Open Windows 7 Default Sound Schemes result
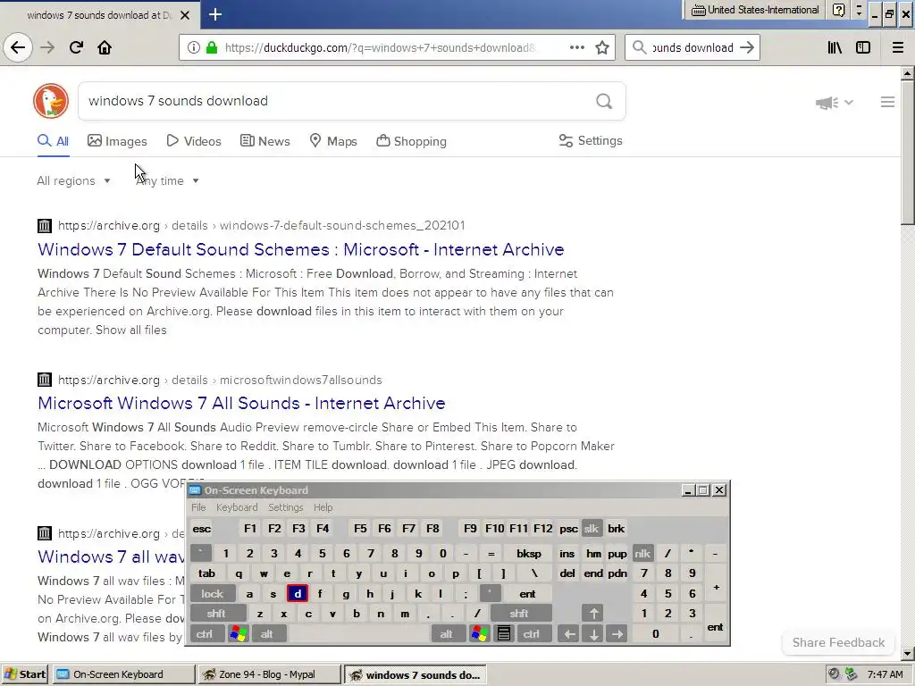915x686 pixels. (x=300, y=250)
